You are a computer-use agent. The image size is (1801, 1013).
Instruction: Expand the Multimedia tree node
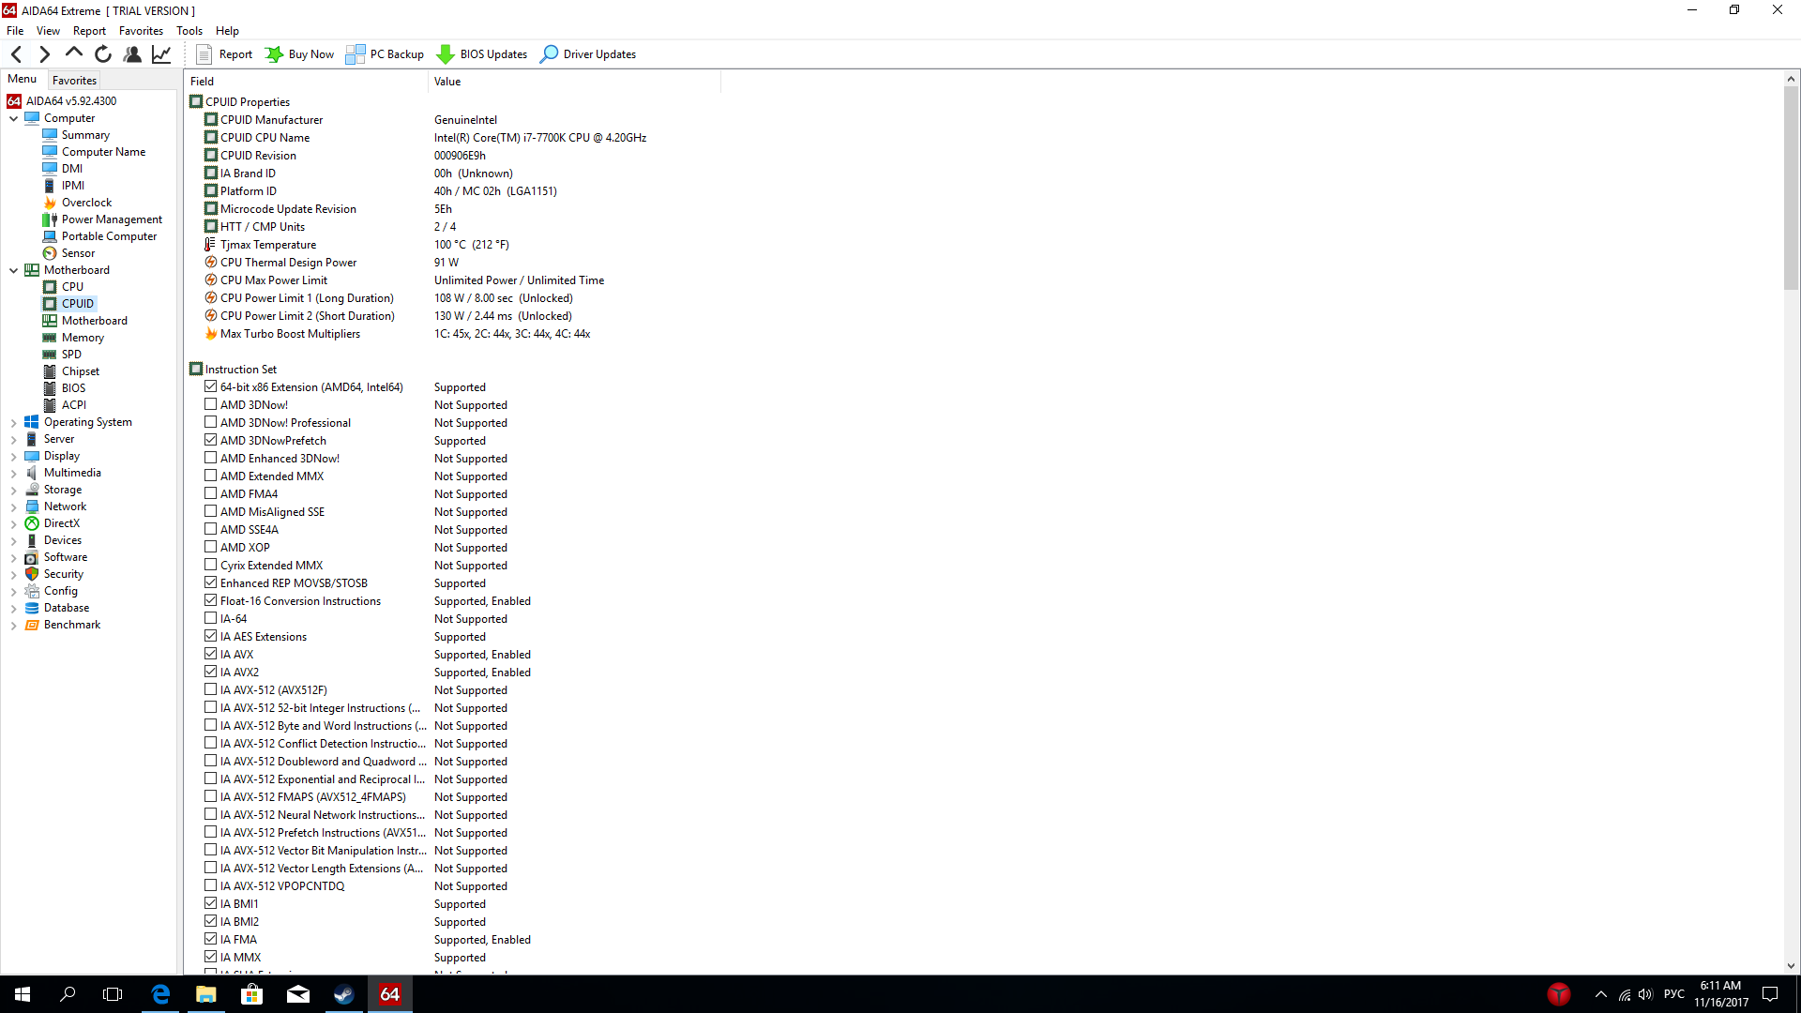coord(13,474)
